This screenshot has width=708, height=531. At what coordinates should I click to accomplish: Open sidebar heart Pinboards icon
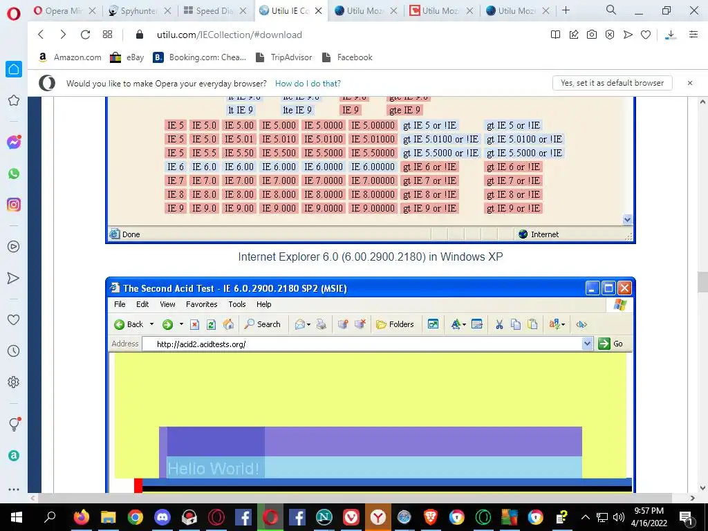(x=14, y=319)
